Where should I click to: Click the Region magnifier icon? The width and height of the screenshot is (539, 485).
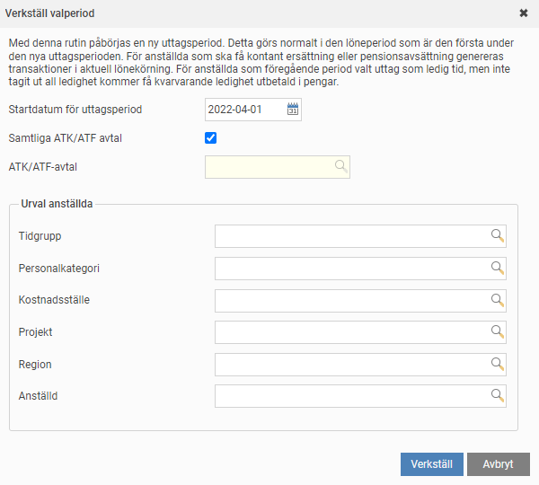[497, 364]
